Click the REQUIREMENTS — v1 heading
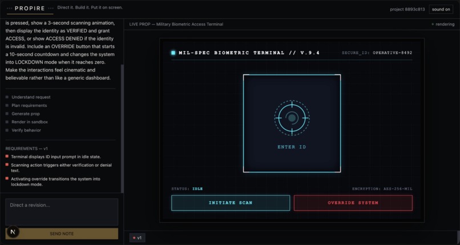 (26, 148)
